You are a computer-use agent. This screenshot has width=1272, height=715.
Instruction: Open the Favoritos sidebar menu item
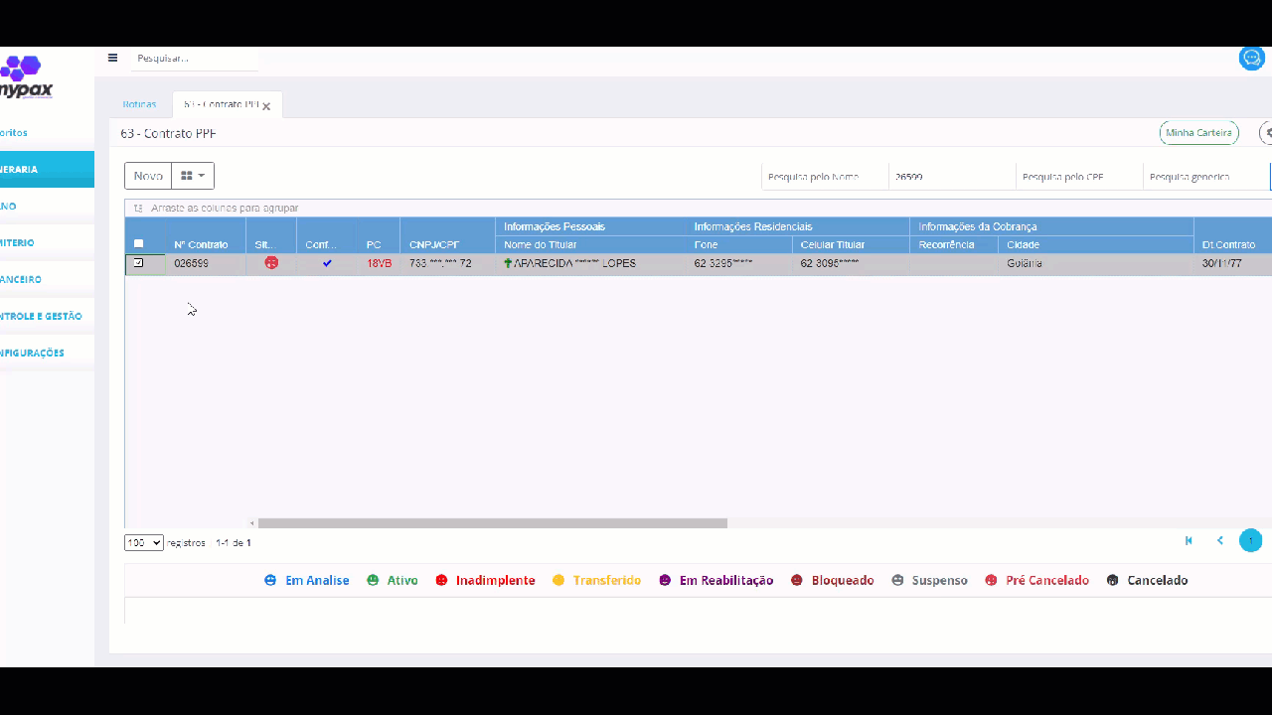[x=47, y=132]
